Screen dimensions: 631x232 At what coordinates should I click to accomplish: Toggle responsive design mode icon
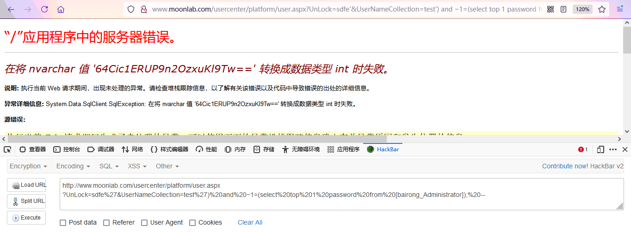tap(600, 149)
